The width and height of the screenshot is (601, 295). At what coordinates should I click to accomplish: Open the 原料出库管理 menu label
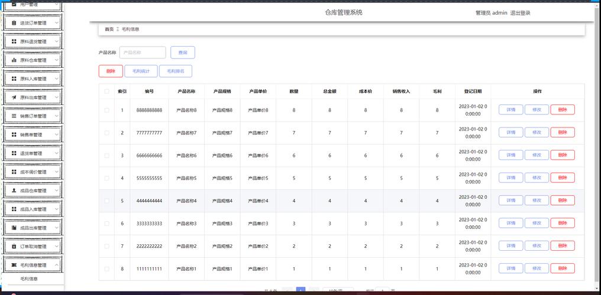pyautogui.click(x=33, y=97)
